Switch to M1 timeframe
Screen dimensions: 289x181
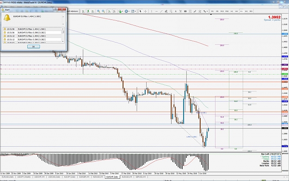coord(213,11)
